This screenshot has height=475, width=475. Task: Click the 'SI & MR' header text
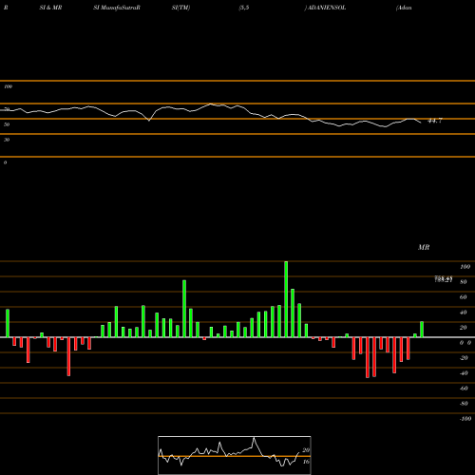tap(50, 8)
